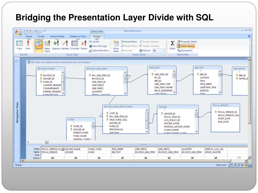Open the Home ribbon tab
This screenshot has height=193, width=258.
coord(29,36)
